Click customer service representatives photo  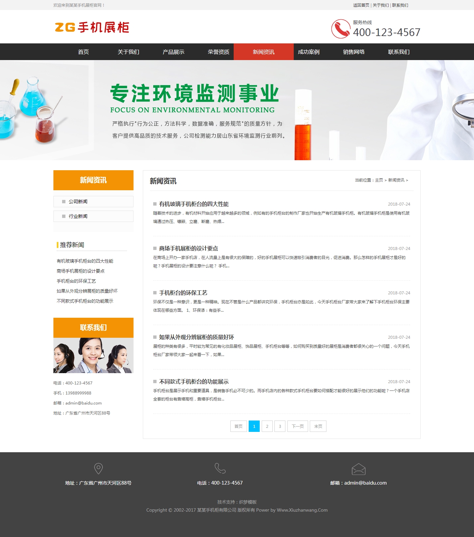93,355
